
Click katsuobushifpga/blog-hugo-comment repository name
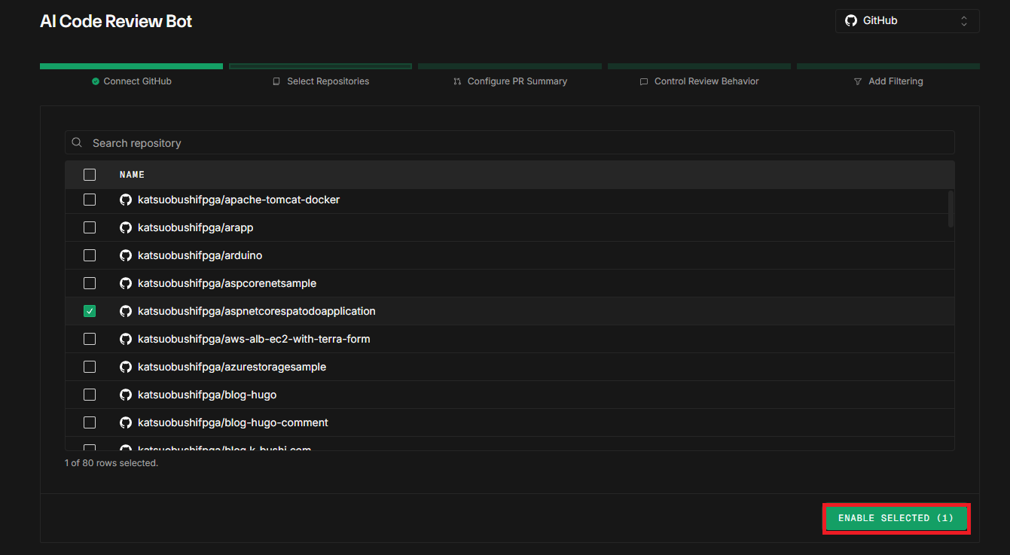(x=233, y=422)
